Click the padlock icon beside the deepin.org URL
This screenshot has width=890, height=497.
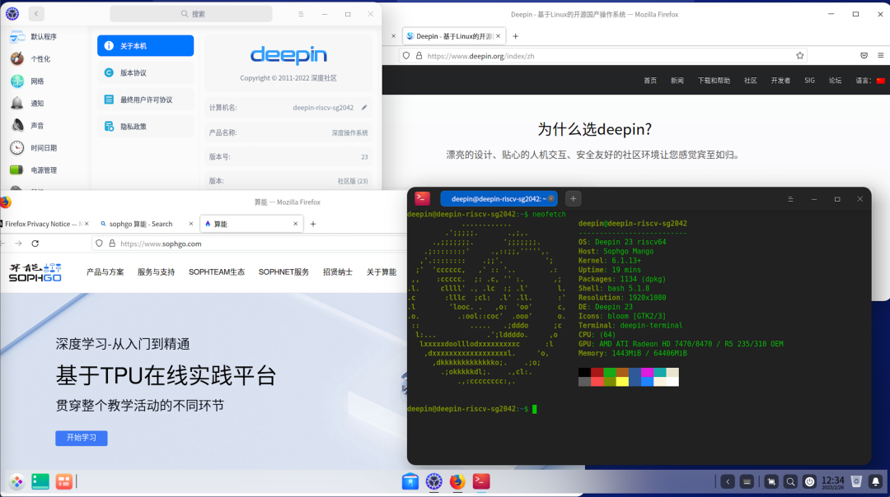click(419, 55)
